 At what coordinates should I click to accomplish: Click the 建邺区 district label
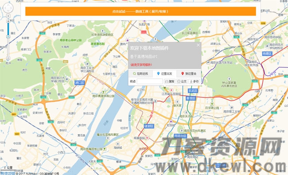click(x=149, y=126)
